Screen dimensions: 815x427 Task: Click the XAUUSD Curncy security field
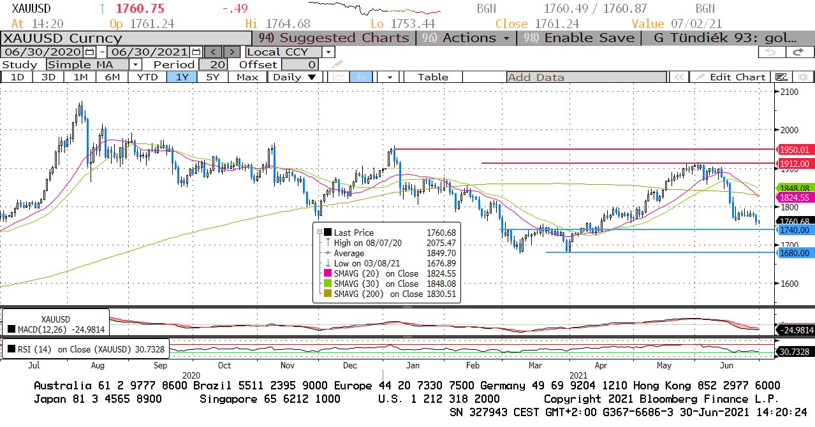click(126, 38)
